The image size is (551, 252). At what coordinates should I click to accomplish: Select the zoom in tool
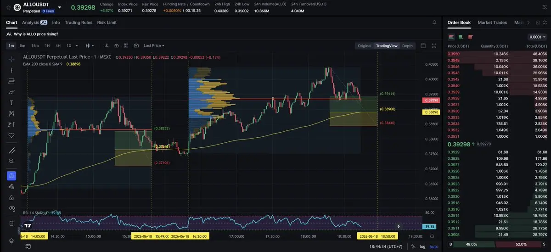point(11,161)
